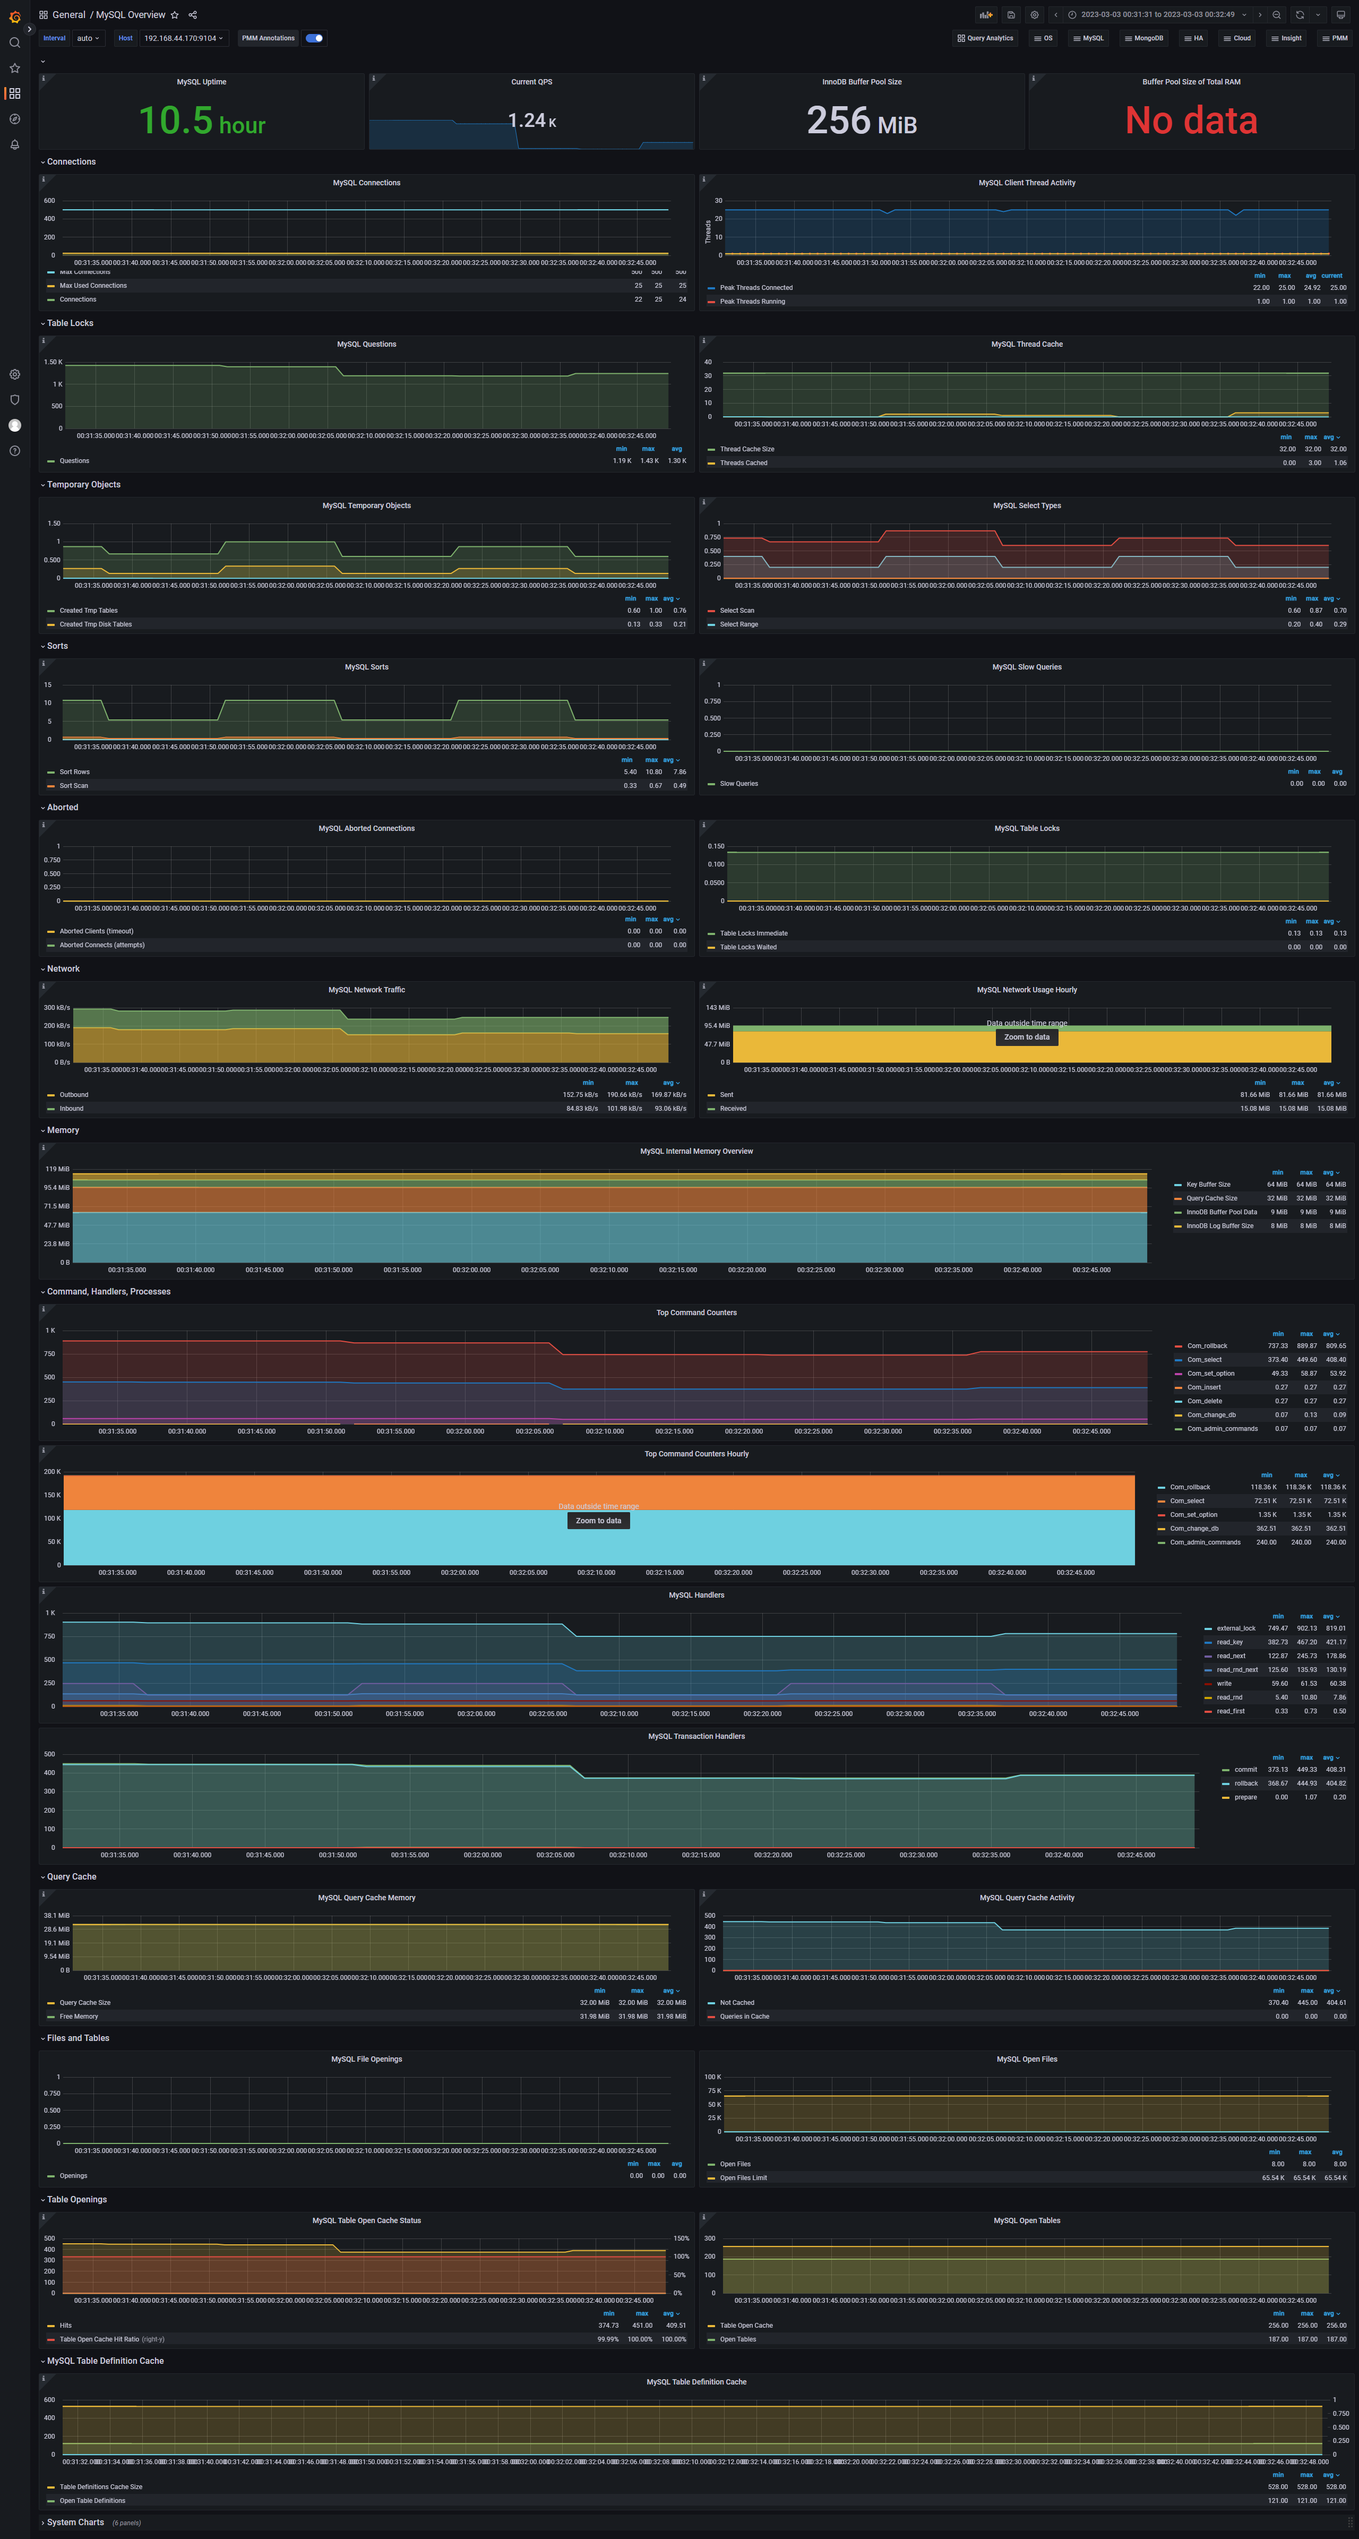Click the MySQL Overview breadcrumb title
Screen dimensions: 1359x2539
click(x=130, y=15)
